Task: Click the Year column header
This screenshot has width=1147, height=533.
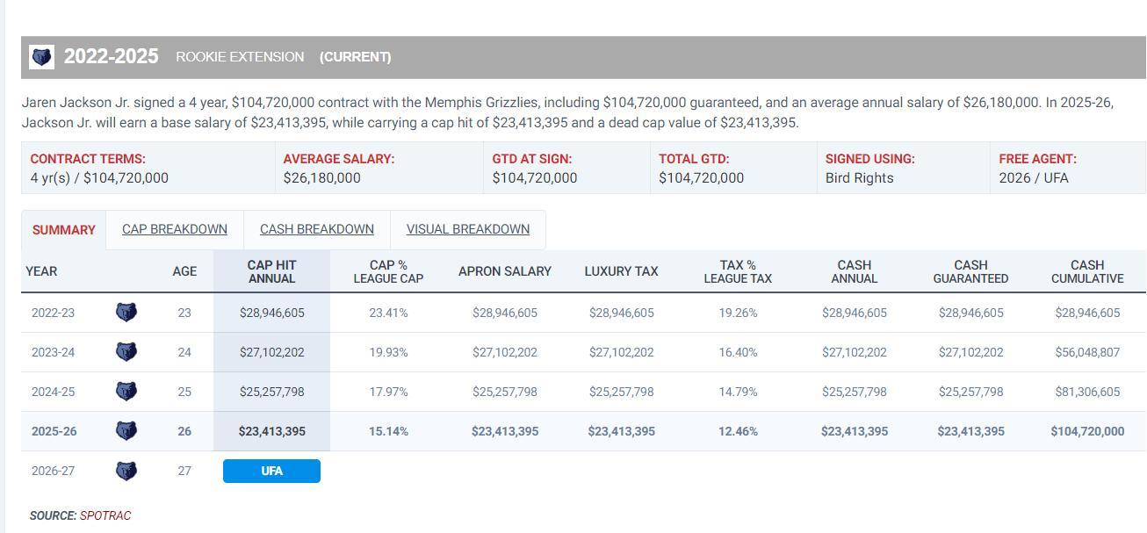Action: click(41, 271)
